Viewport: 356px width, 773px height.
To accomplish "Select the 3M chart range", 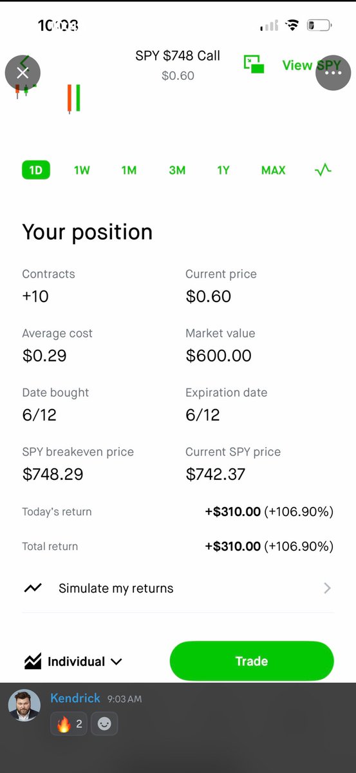I will coord(177,170).
